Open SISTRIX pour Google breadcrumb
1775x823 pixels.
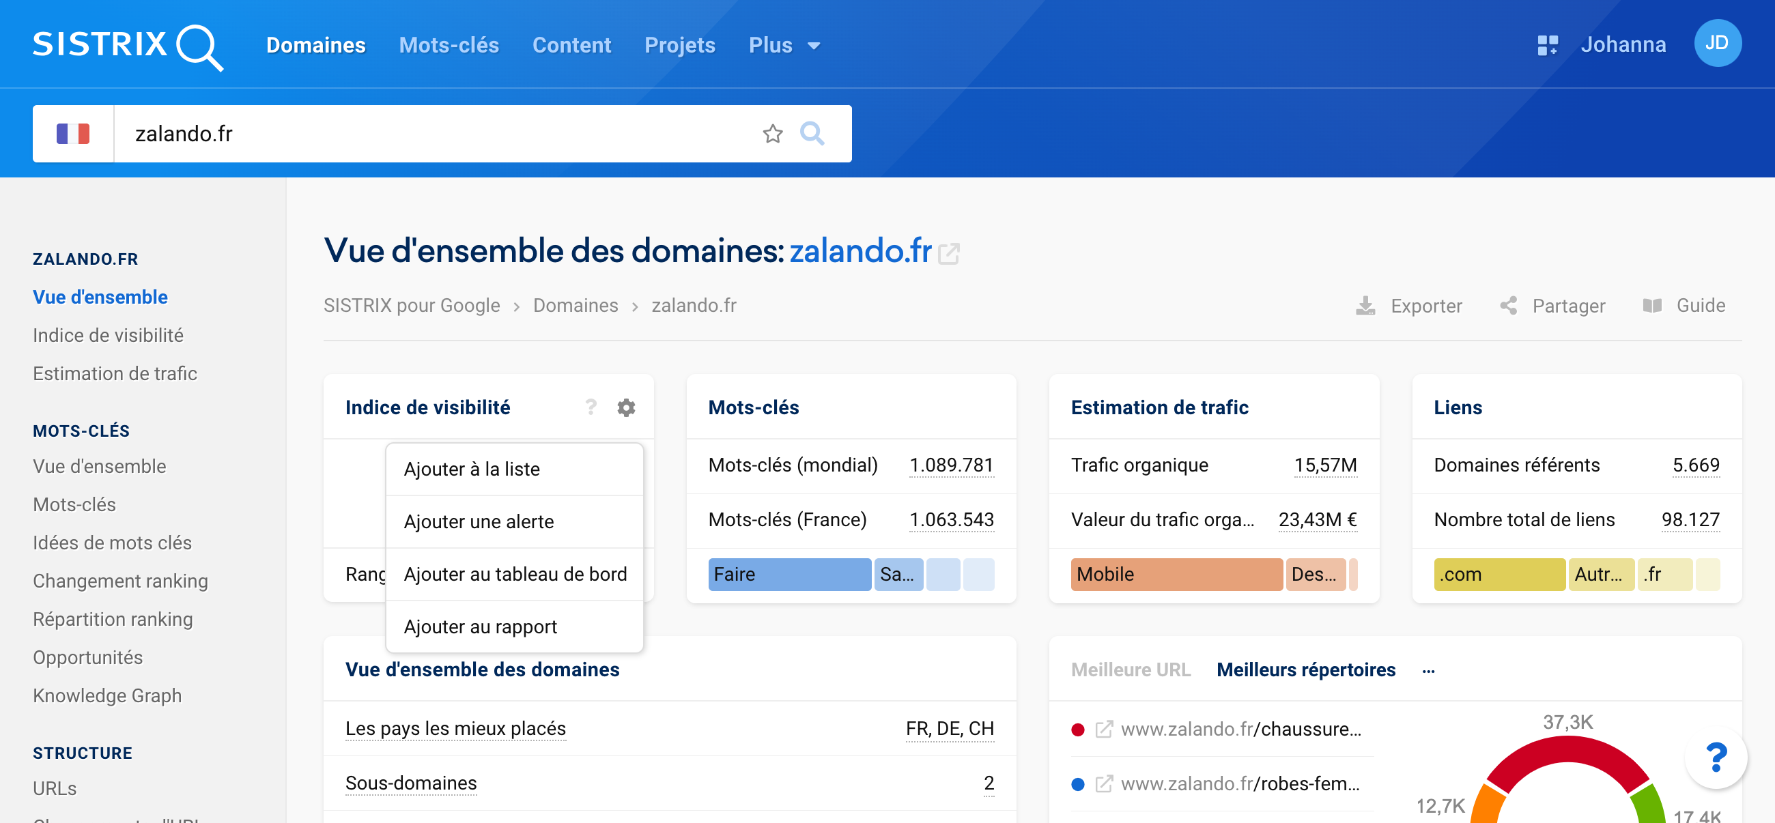[412, 306]
